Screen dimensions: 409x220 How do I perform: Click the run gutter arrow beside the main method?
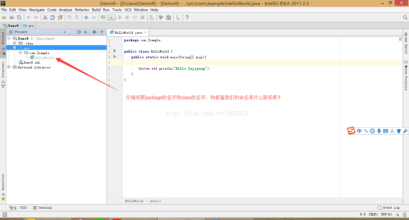[x=115, y=56]
